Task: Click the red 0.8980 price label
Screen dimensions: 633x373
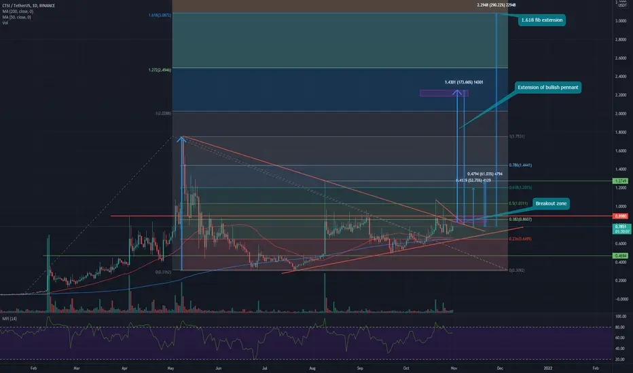Action: (x=621, y=216)
